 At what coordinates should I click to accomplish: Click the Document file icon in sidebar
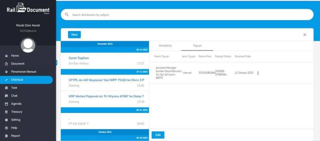6,64
